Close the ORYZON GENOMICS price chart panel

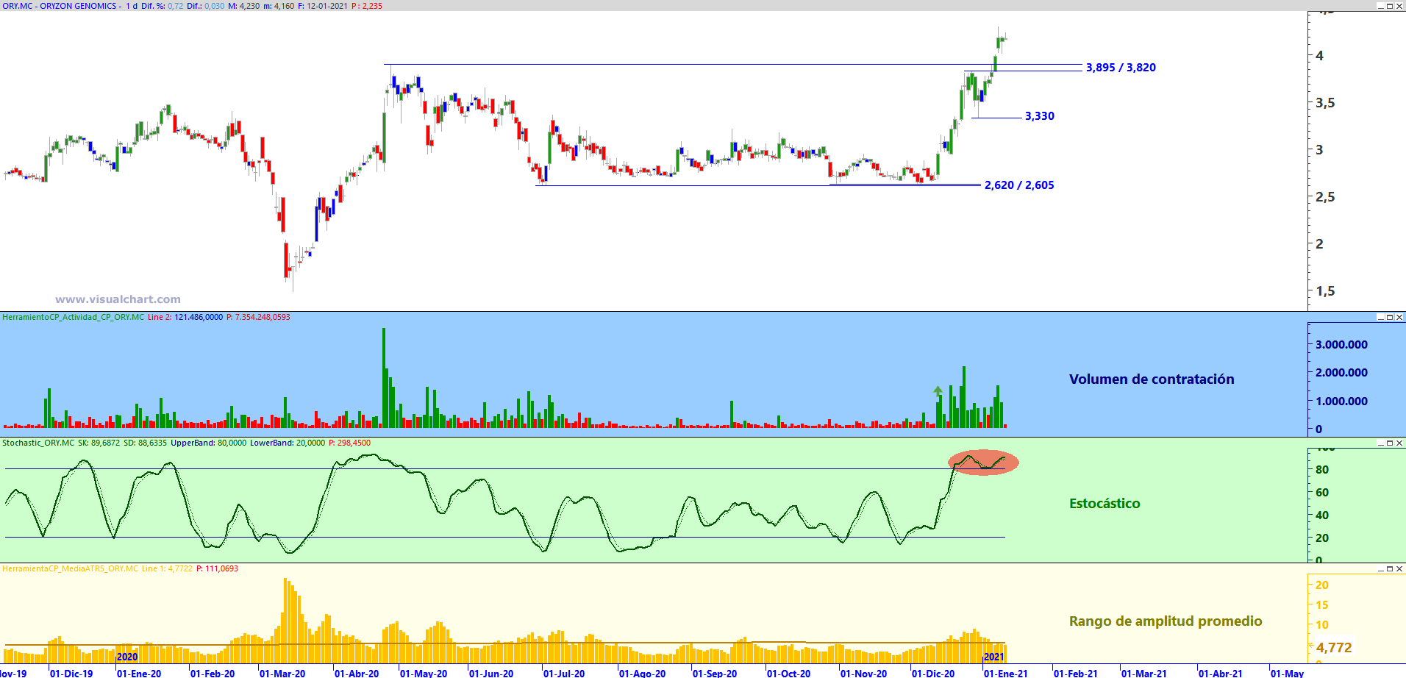[x=1399, y=6]
